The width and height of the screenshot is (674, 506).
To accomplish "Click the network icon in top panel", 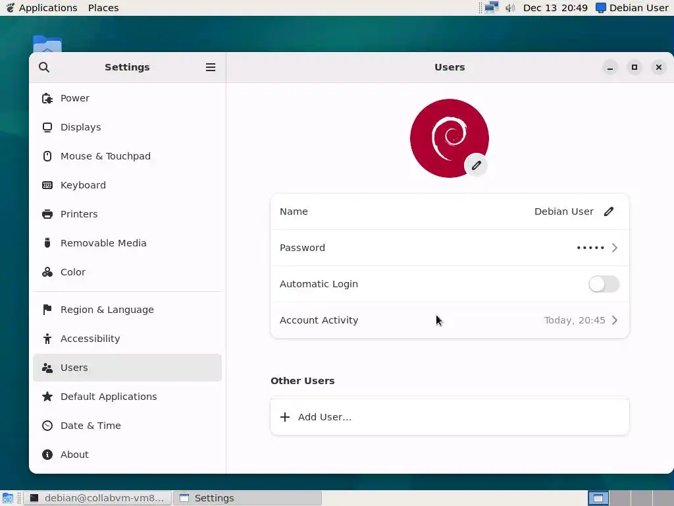I will (492, 8).
